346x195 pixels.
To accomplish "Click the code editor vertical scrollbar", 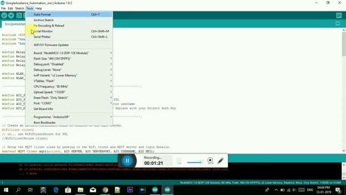I will coord(344,44).
